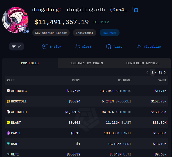Click the BLAST token icon

(8, 123)
